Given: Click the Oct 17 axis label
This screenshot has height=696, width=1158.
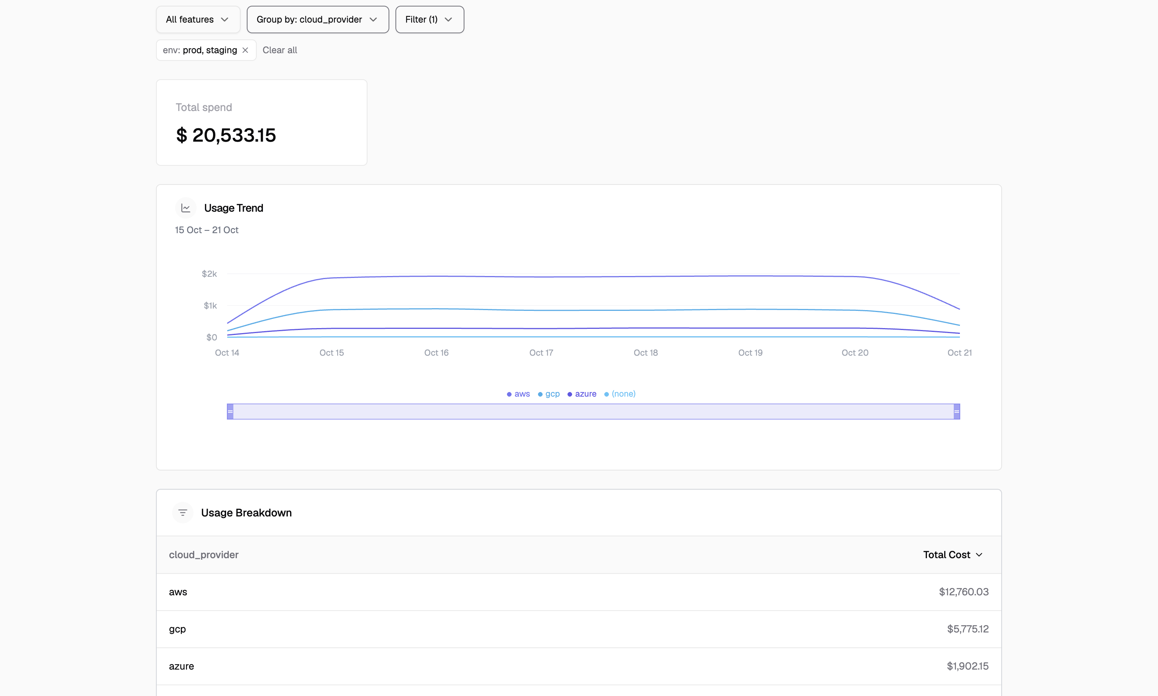Looking at the screenshot, I should tap(541, 353).
